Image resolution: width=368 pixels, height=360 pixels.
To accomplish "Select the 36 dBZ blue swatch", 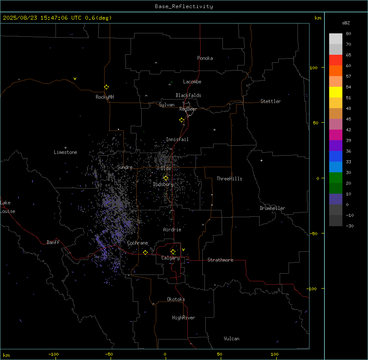I will [336, 156].
